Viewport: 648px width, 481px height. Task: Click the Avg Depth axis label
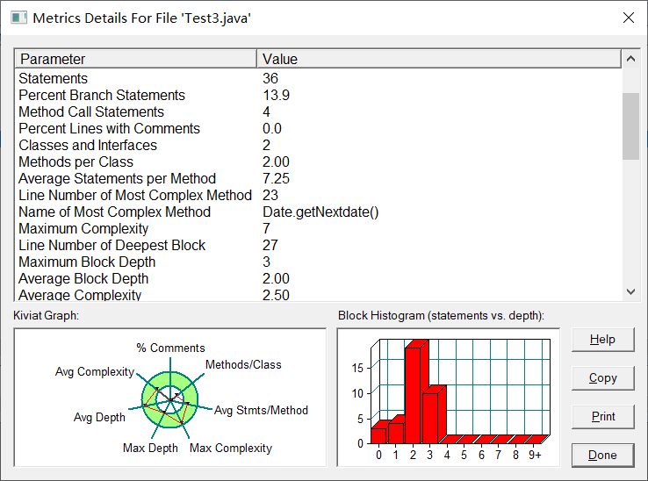tap(99, 417)
